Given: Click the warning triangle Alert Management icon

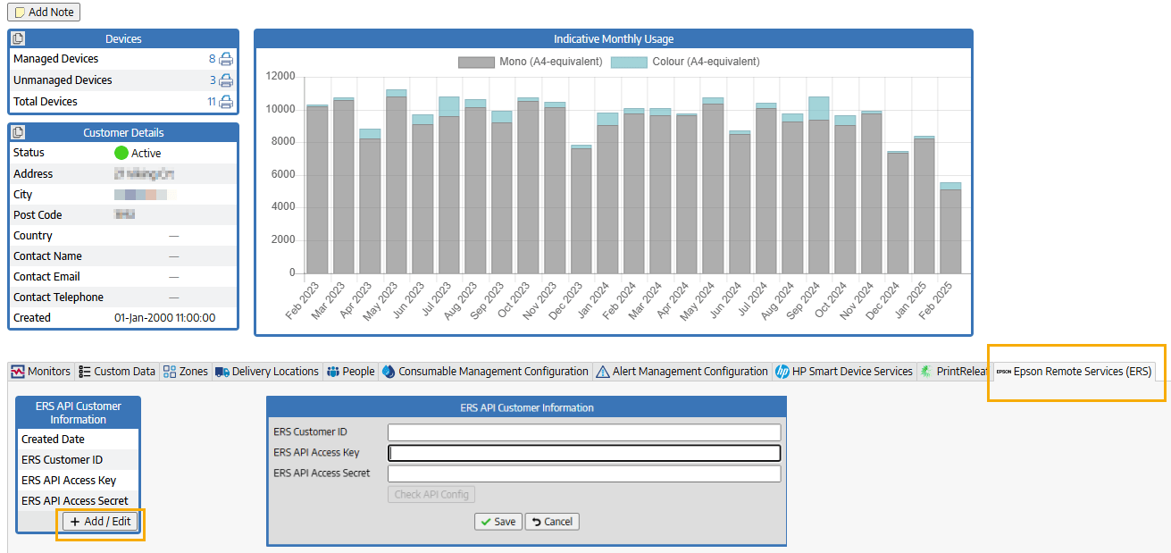Looking at the screenshot, I should pyautogui.click(x=603, y=372).
